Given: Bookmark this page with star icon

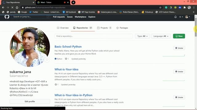Looking at the screenshot, I should [160, 7].
